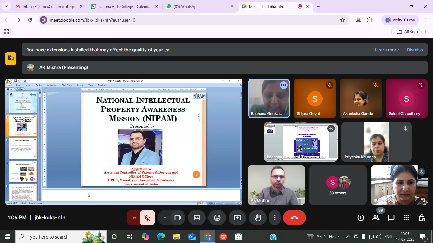Select Shipra Goyal's participant tile
Screen dimensions: 433x243
click(x=315, y=99)
